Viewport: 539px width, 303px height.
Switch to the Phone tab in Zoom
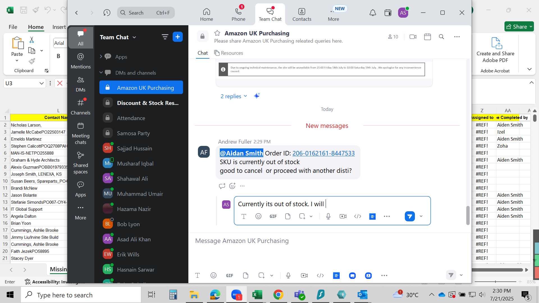pos(238,15)
